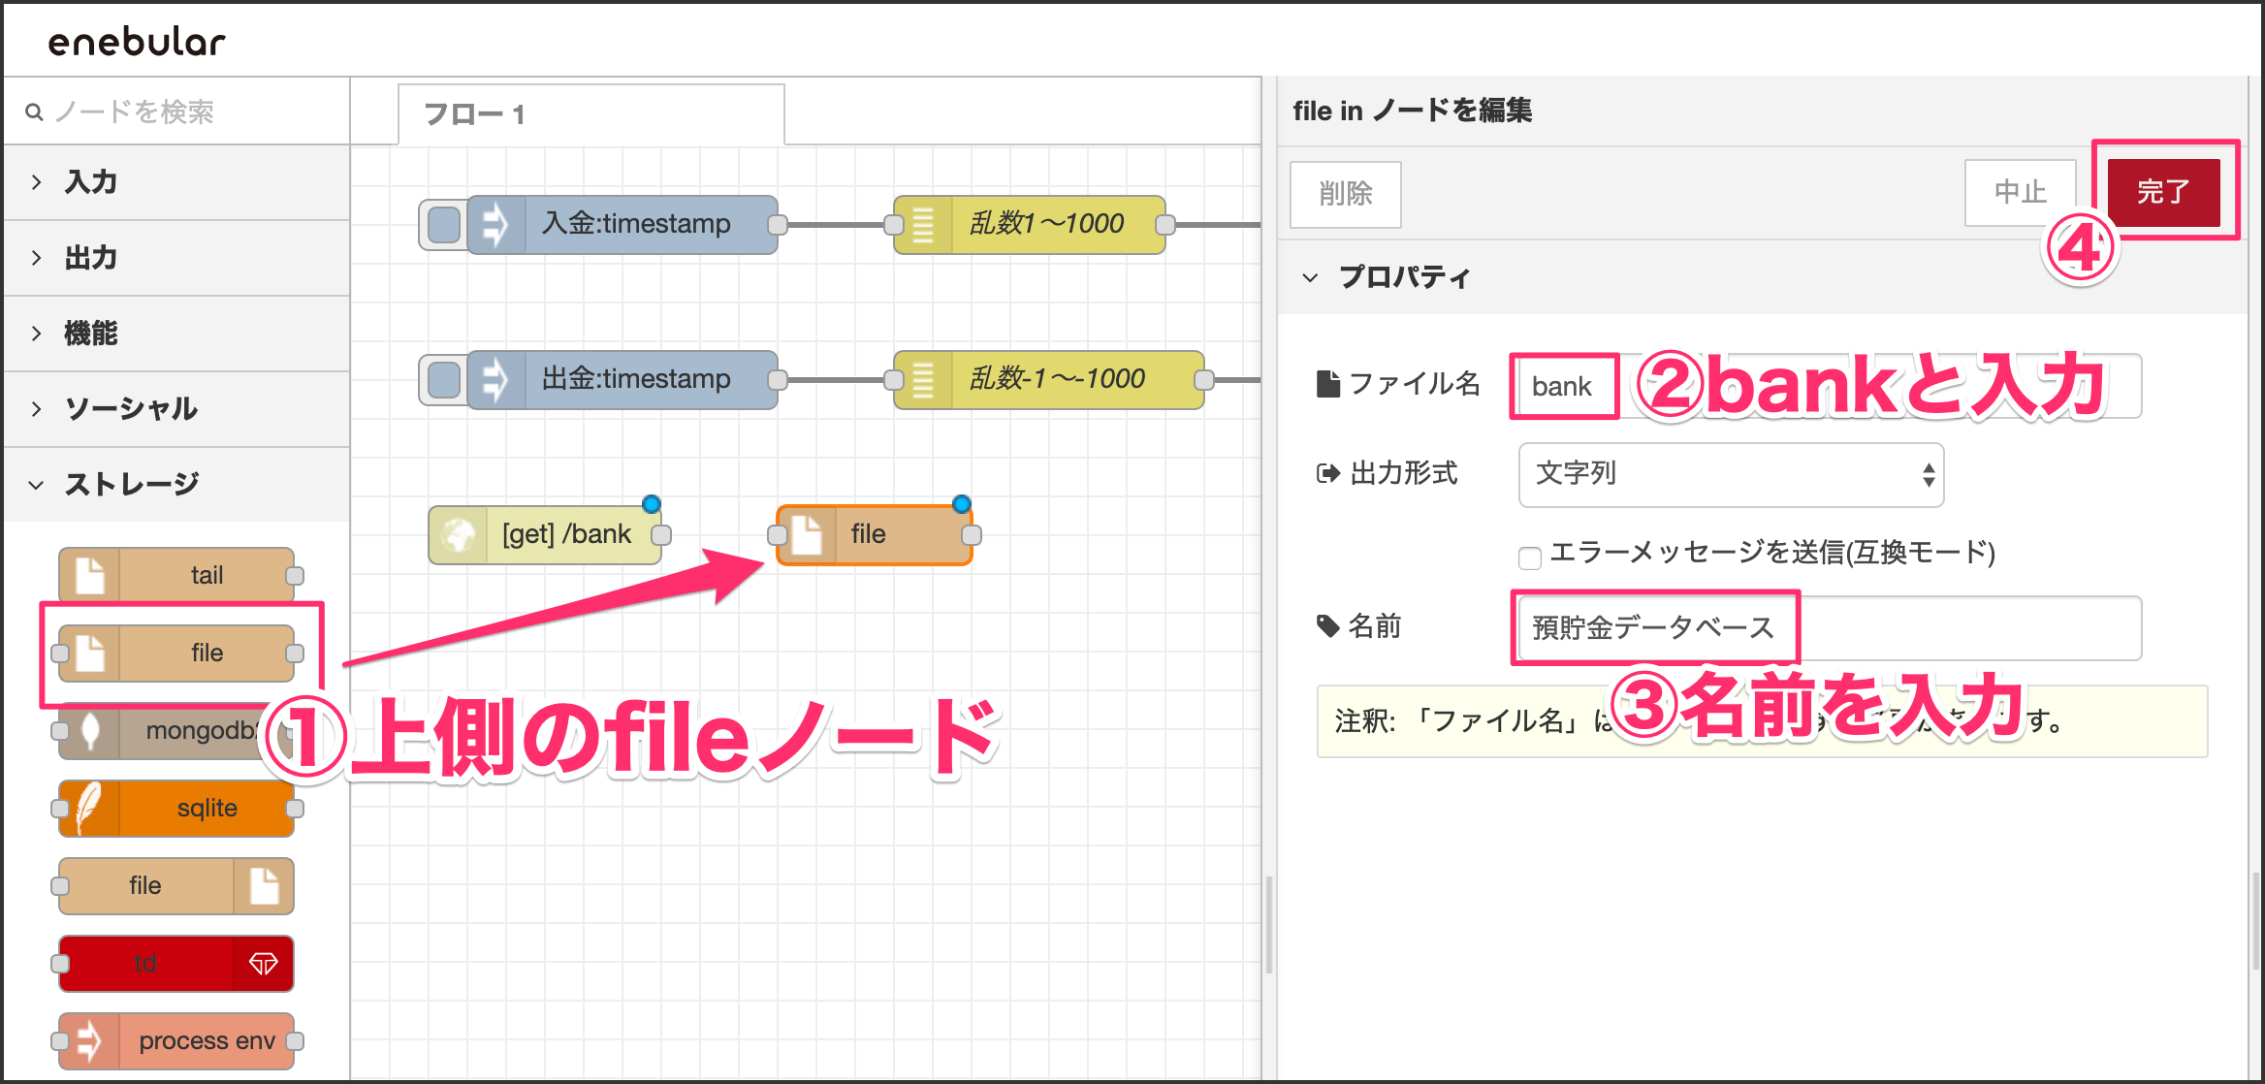This screenshot has width=2265, height=1084.
Task: Select the 乱数-1〜-1000 node
Action: click(x=1048, y=380)
